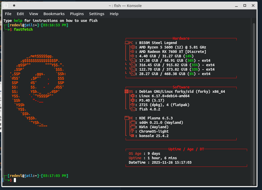
Task: Click the window icon beside KWin (Wayland)
Action: [133, 127]
